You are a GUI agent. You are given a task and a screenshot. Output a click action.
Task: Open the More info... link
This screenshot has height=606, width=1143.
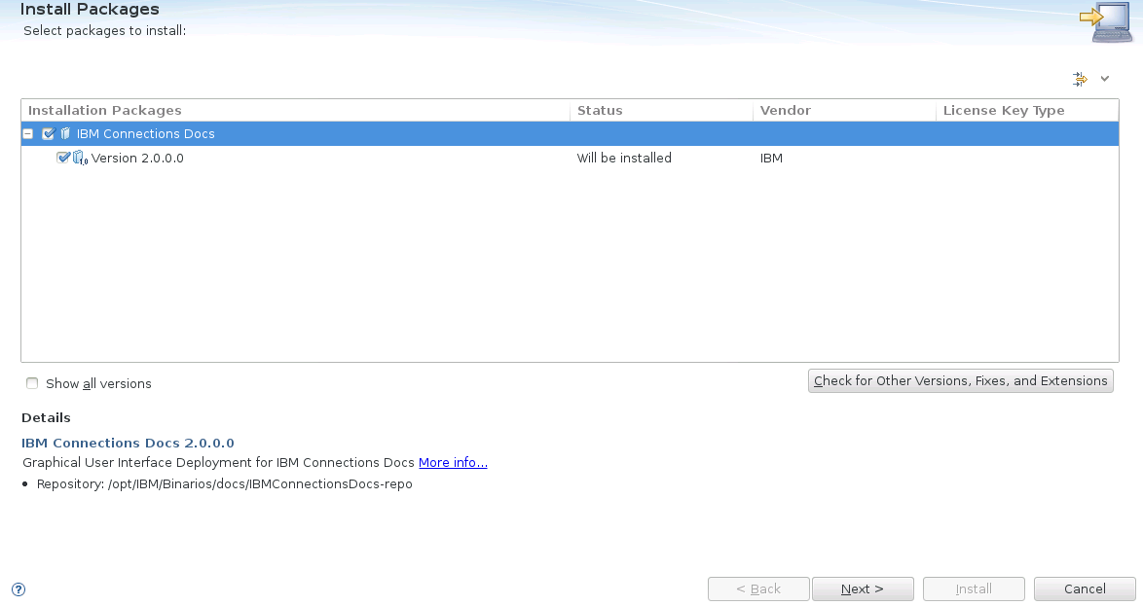[x=453, y=462]
